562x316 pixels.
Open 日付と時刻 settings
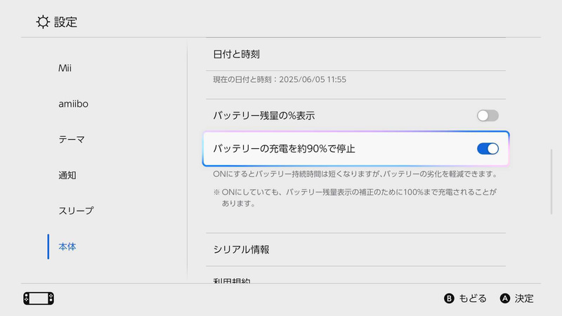[242, 54]
